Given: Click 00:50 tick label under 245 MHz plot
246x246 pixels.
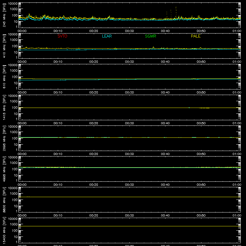Looking at the screenshot, I should pos(201,31).
